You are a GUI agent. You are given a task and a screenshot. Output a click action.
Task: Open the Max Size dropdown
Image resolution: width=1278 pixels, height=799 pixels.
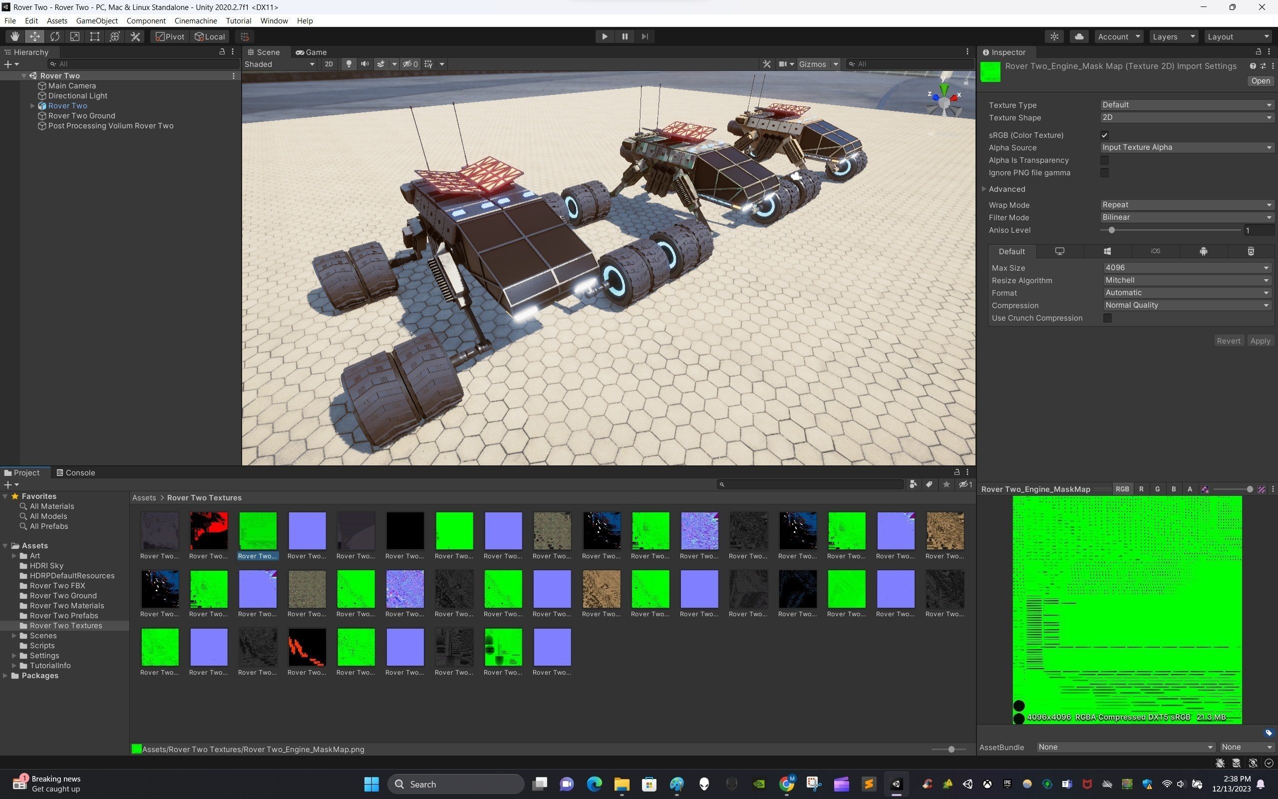pyautogui.click(x=1186, y=268)
